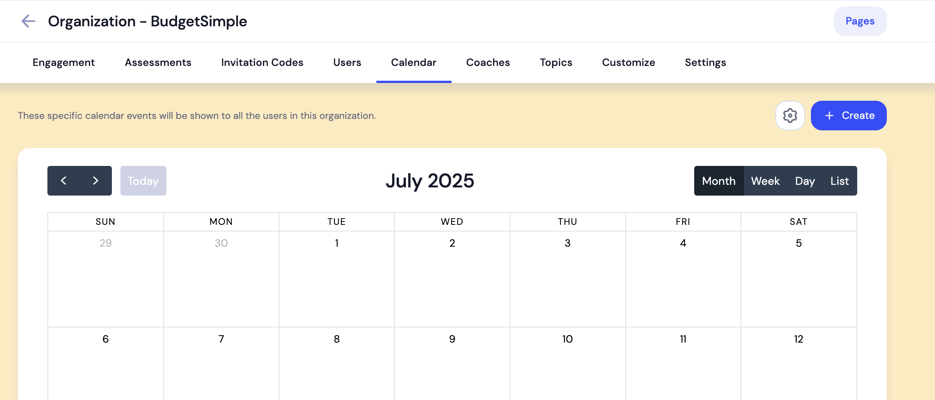
Task: Select the Topics navigation item
Action: tap(555, 62)
